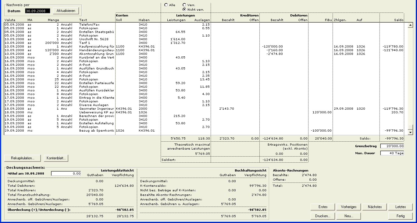417x223 pixels.
Task: Choose the Nicht verr. radio option
Action: (x=184, y=9)
